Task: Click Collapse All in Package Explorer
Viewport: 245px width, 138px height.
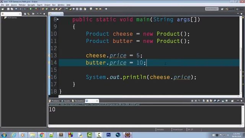Action: tap(25, 14)
